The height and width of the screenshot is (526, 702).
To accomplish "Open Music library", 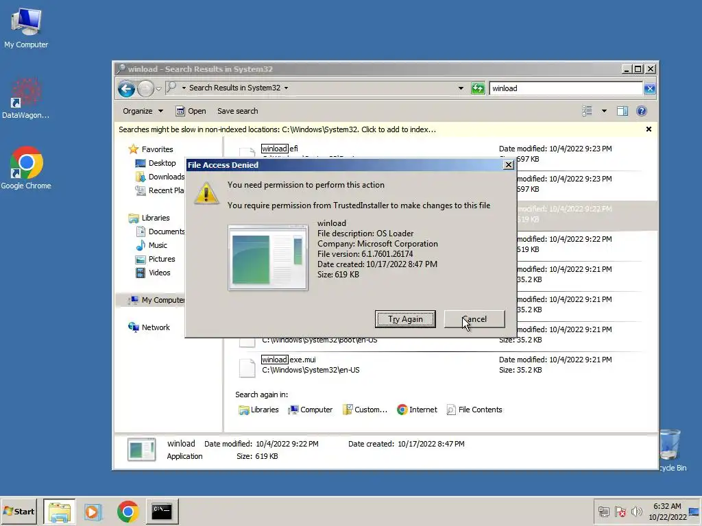I will [x=152, y=245].
